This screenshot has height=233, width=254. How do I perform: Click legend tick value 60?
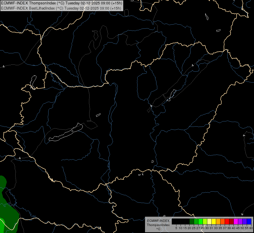point(251,228)
